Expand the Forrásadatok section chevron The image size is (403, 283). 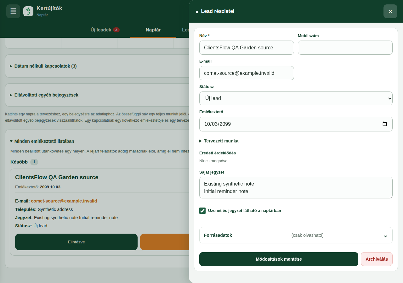pos(385,236)
